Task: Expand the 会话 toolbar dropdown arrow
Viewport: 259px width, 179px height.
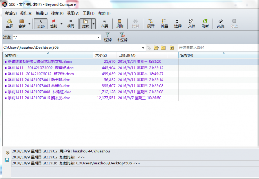Action: (x=30, y=24)
